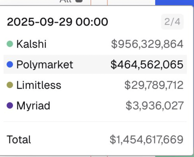Click the green Kalshi legend dot

[x=10, y=44]
